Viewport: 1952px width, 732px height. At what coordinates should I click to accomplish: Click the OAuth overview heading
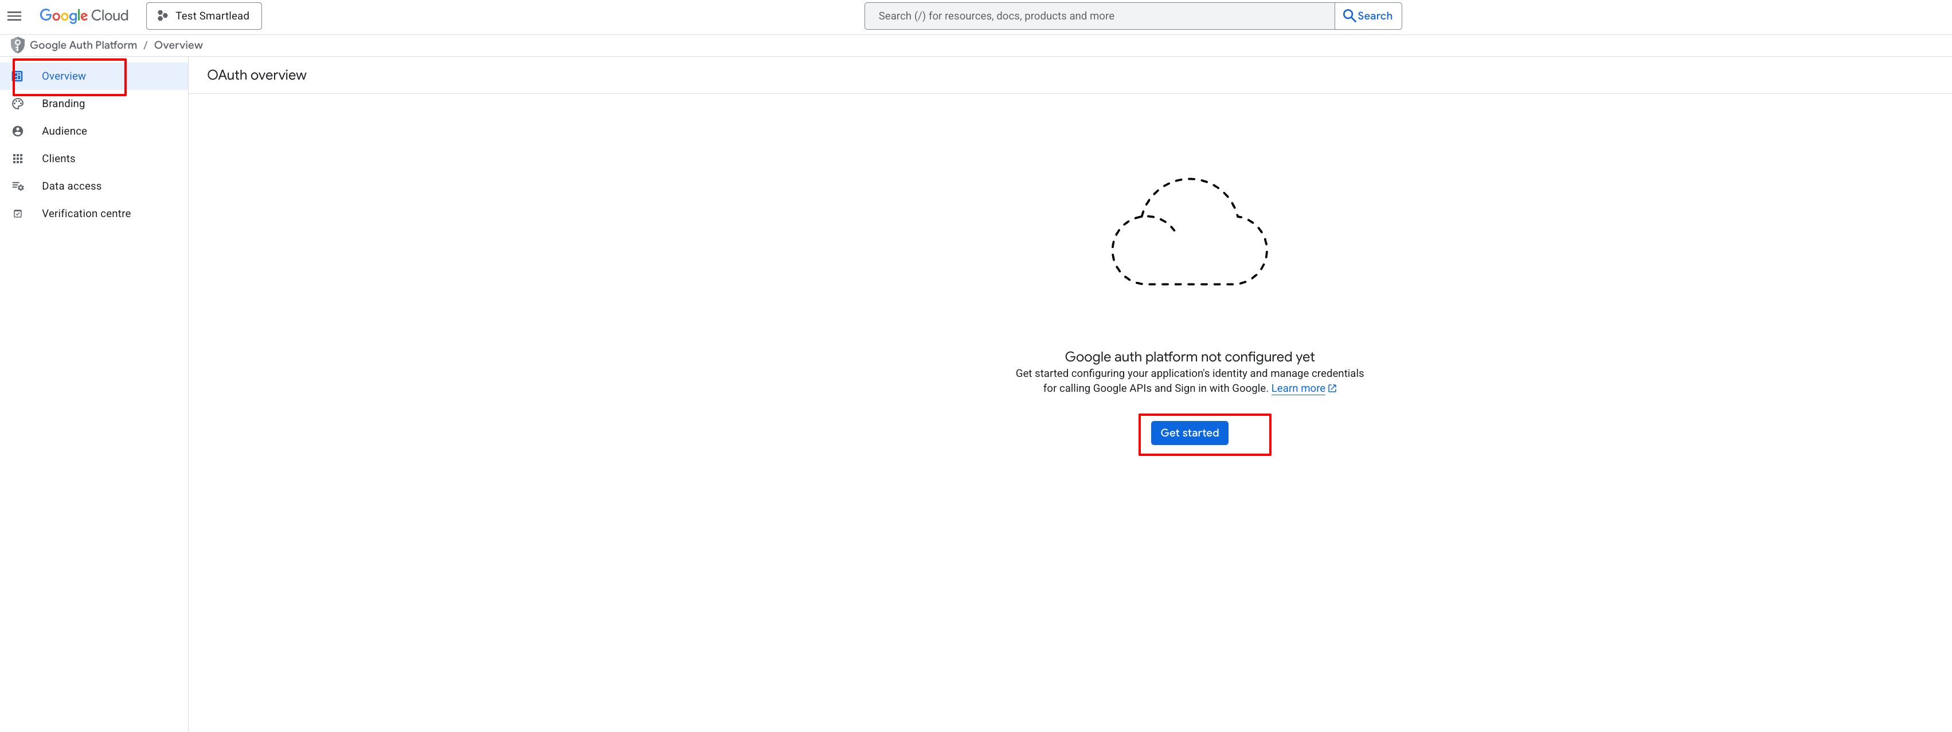[x=257, y=75]
